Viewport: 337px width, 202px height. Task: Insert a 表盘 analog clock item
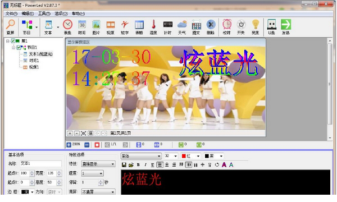point(67,27)
